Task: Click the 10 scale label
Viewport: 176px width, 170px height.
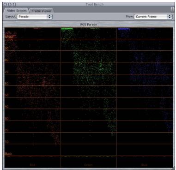Action: [x=6, y=142]
